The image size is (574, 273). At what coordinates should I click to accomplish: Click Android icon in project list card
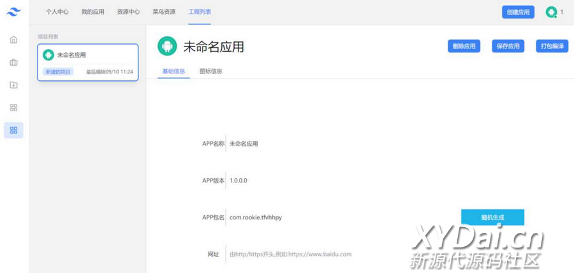[48, 55]
